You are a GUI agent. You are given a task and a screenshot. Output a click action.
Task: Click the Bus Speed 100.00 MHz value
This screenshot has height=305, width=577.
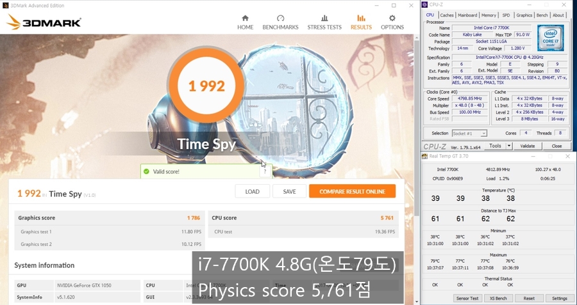(x=470, y=113)
